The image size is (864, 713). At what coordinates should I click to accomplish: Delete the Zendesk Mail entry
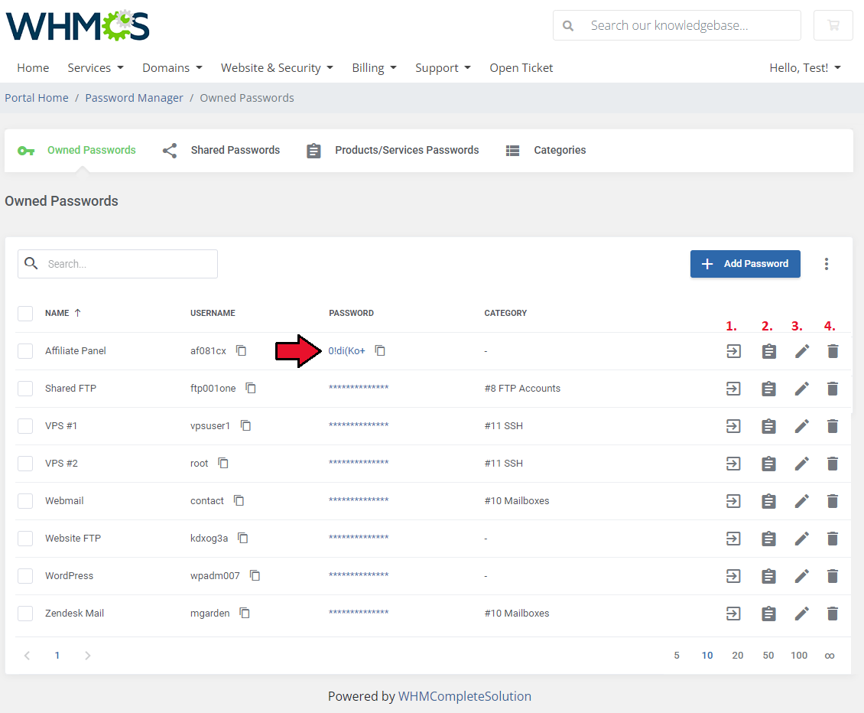coord(833,614)
